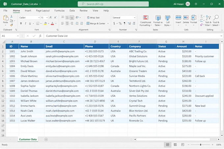Open the Fill Color dropdown arrow
Image resolution: width=224 pixels, height=149 pixels.
[48, 24]
